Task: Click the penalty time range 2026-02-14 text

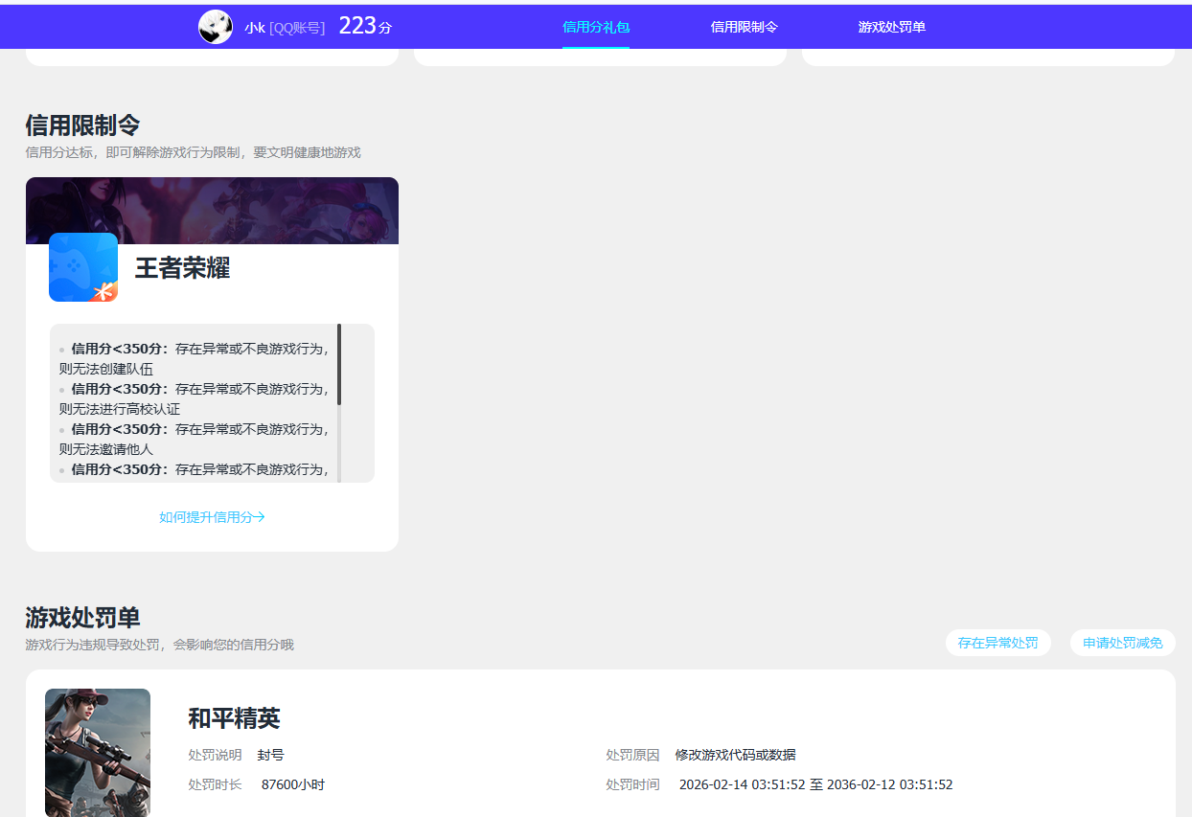Action: tap(815, 784)
